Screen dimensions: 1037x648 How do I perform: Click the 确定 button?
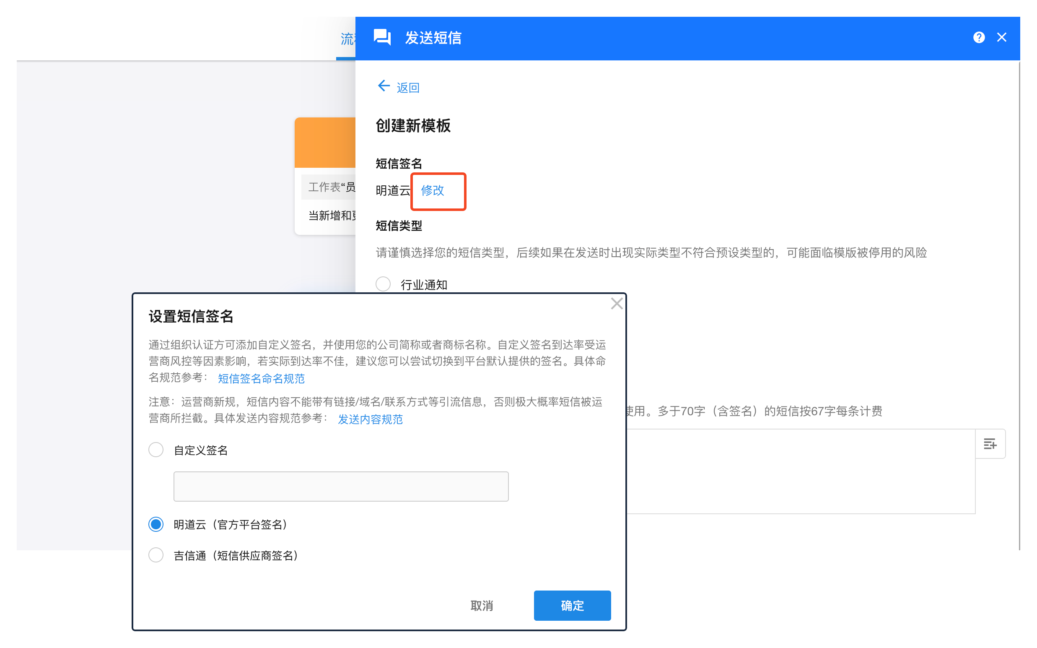[572, 606]
